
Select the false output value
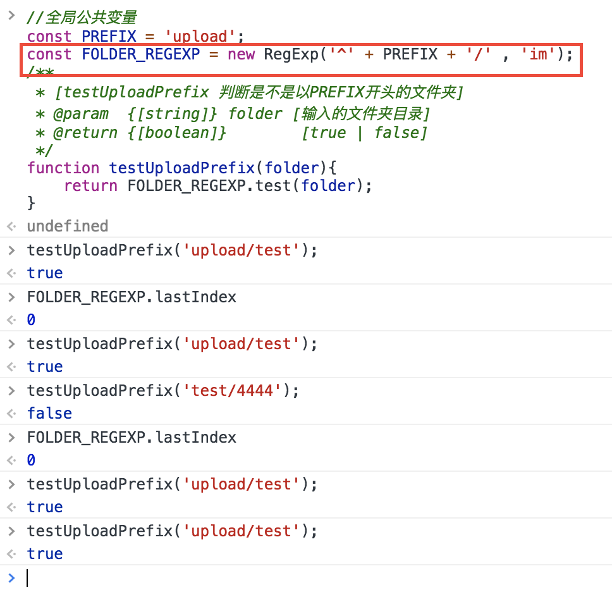point(49,414)
